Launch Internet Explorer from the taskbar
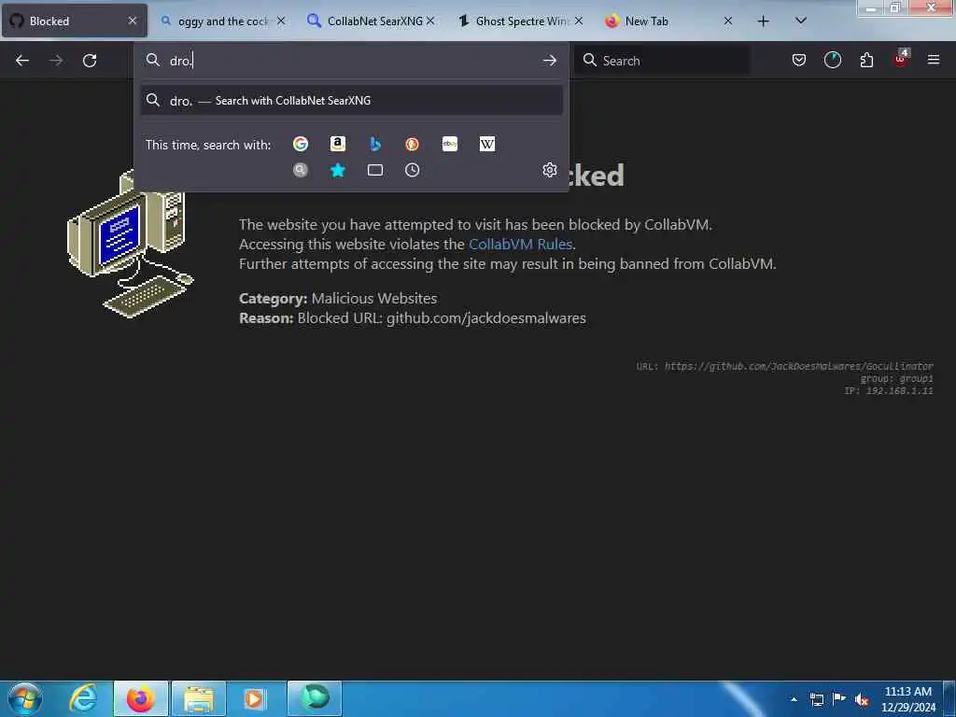The height and width of the screenshot is (717, 956). click(x=83, y=698)
